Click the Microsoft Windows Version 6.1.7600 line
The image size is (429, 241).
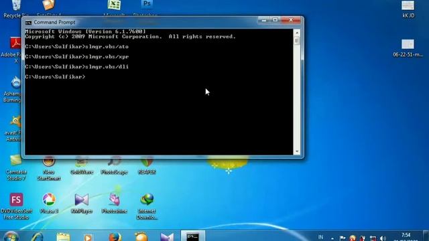[85, 31]
